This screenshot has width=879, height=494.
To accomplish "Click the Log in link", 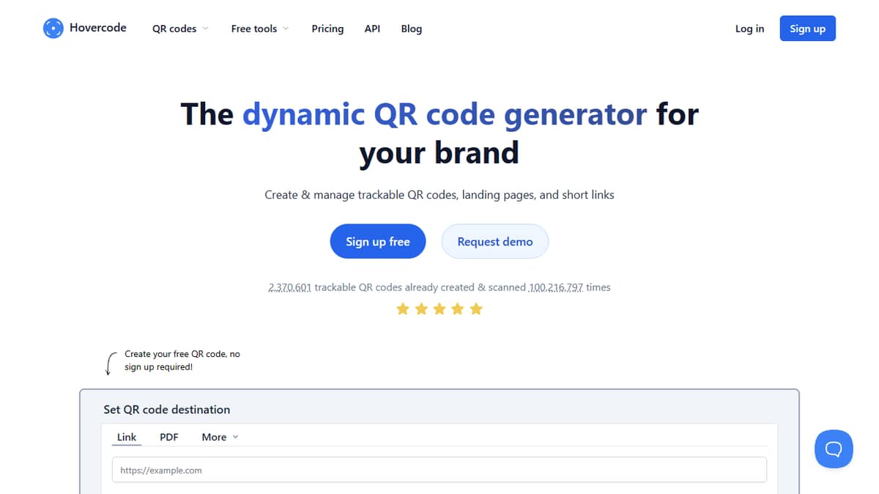I will pos(749,29).
